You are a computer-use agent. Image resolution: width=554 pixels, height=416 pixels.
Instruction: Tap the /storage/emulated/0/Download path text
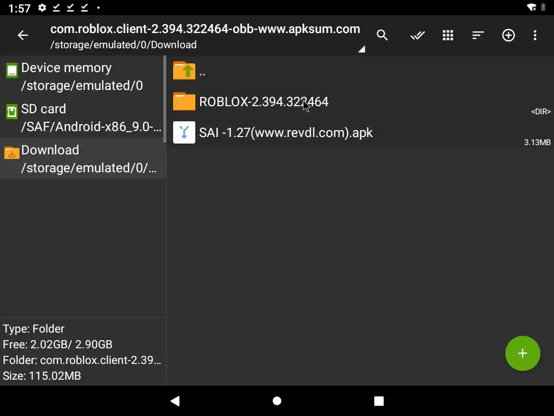point(123,45)
